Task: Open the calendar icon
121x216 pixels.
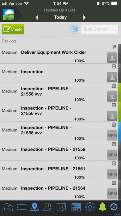Action: click(x=76, y=207)
